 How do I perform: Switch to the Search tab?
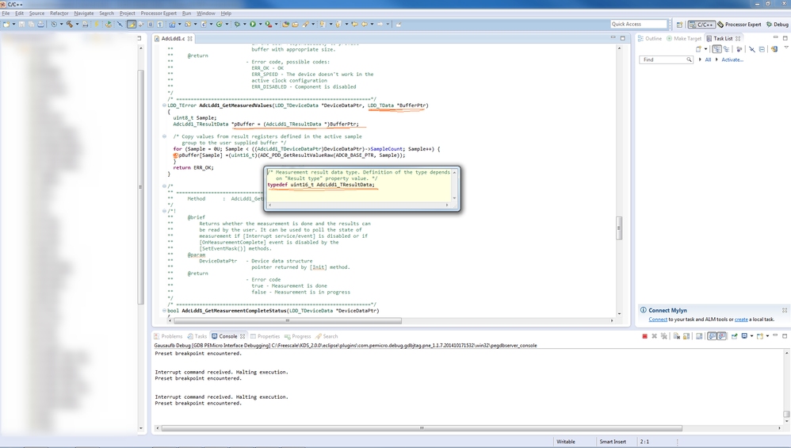[x=327, y=336]
